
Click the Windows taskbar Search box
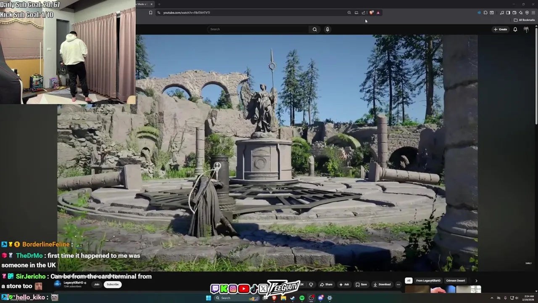point(237,298)
